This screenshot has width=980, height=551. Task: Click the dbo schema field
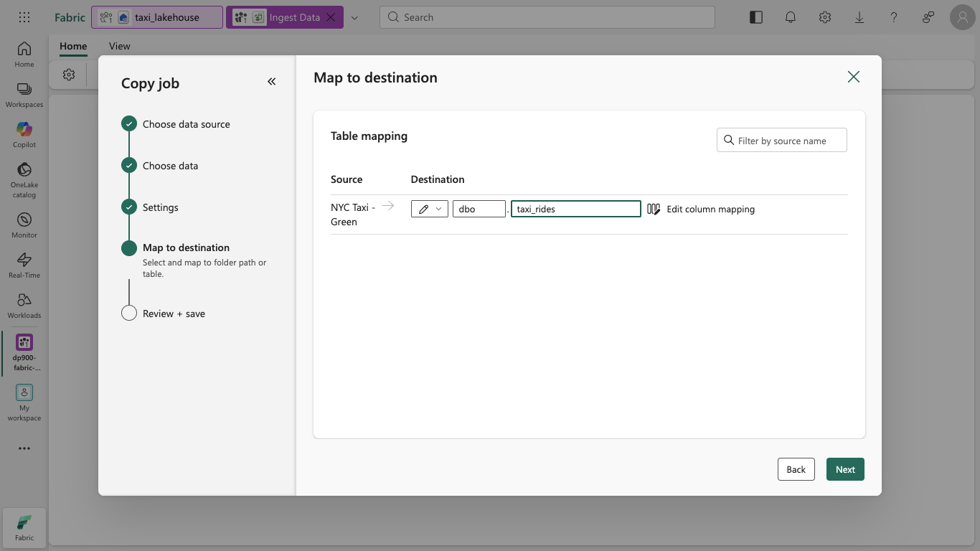pyautogui.click(x=479, y=209)
